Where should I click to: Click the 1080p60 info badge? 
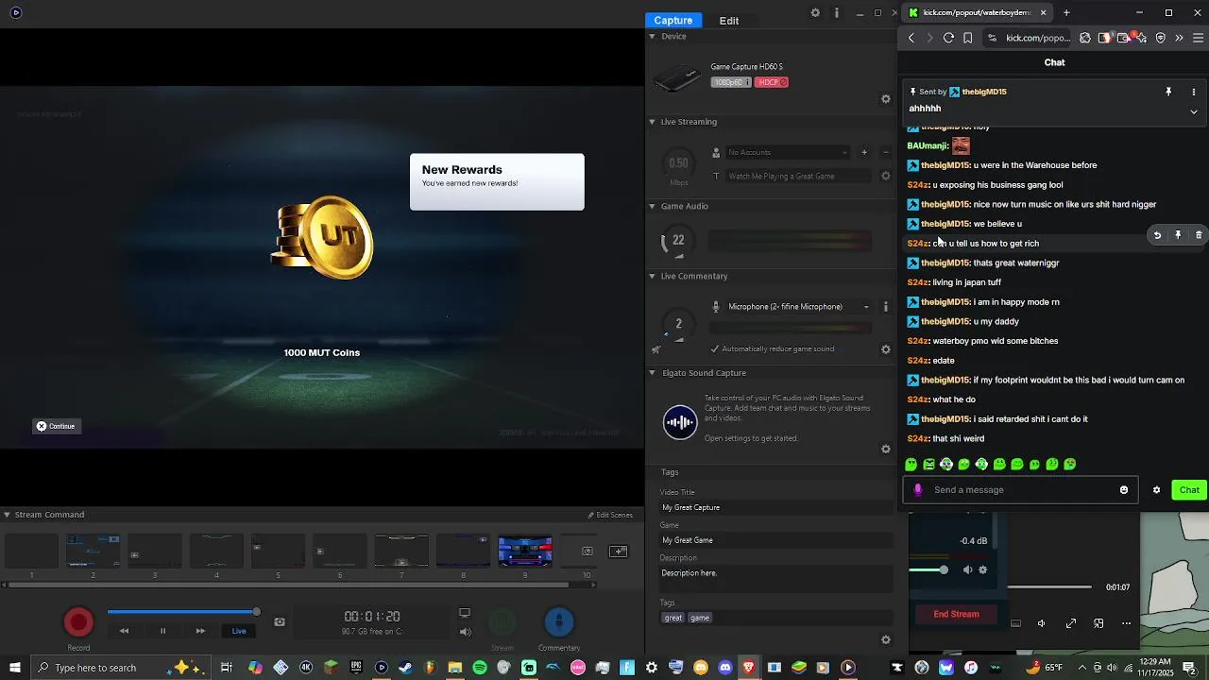(x=731, y=82)
